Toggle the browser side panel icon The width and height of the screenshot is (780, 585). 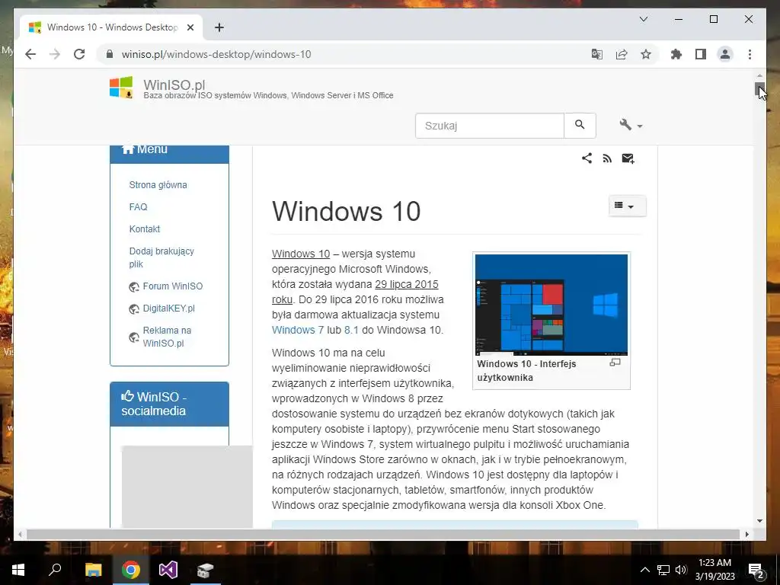tap(701, 54)
